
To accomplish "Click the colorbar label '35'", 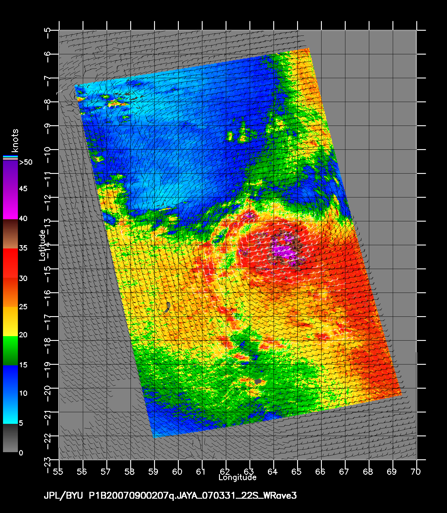I will (x=23, y=248).
